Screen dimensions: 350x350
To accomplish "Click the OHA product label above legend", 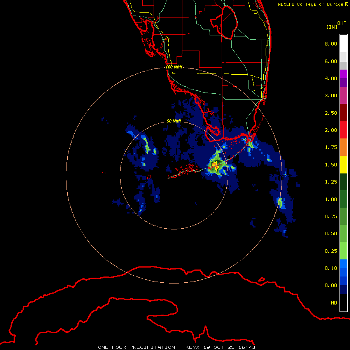I will (342, 23).
